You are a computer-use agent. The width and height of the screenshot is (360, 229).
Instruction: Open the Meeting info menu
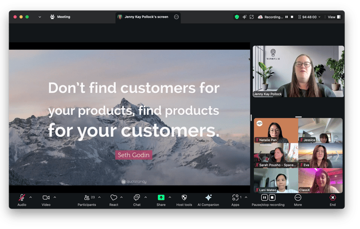[60, 17]
